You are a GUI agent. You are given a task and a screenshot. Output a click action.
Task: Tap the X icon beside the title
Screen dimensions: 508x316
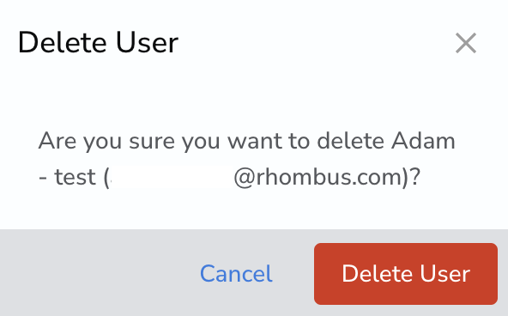pyautogui.click(x=466, y=43)
